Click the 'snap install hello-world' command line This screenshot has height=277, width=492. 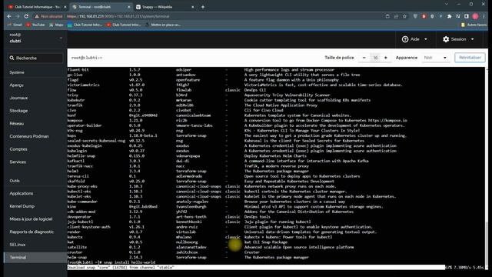pos(111,262)
